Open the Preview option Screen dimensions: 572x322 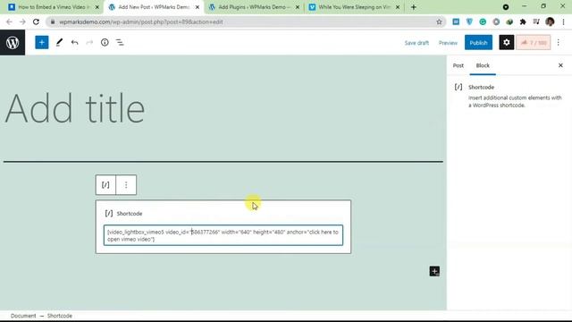tap(448, 43)
